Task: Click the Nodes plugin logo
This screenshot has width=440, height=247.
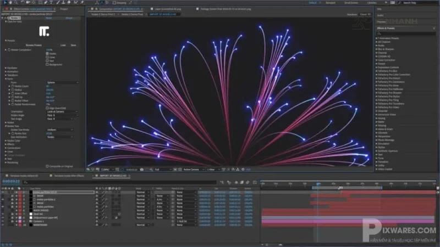Action: click(x=44, y=31)
